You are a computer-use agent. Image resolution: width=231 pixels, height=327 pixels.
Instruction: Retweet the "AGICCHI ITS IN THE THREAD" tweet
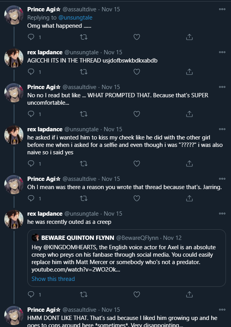pos(84,72)
